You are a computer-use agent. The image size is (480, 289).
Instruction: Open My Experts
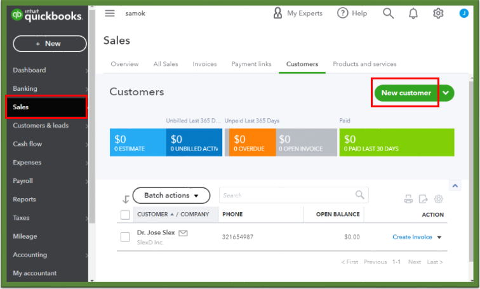(298, 13)
